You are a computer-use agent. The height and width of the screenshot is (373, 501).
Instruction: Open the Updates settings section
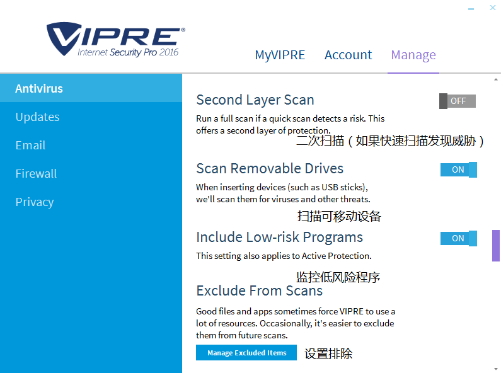click(x=37, y=117)
